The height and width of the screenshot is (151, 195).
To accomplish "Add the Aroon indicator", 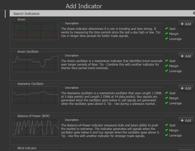I will [x=186, y=24].
